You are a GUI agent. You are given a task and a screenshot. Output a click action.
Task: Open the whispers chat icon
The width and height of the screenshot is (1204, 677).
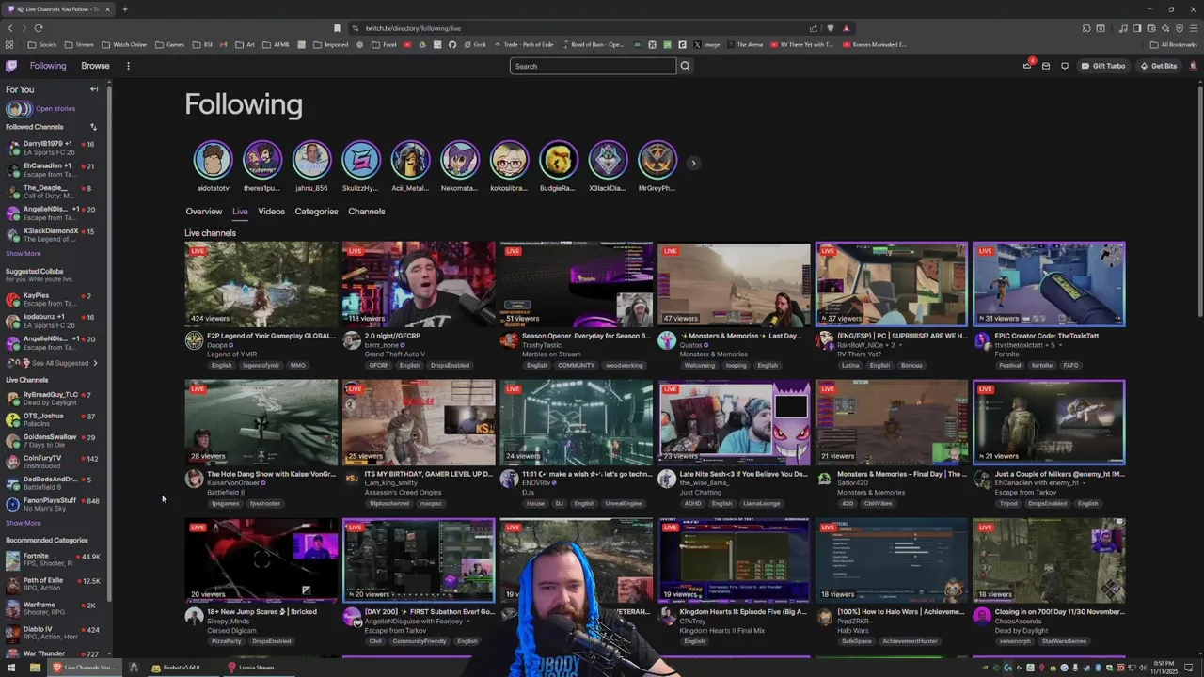point(1065,66)
